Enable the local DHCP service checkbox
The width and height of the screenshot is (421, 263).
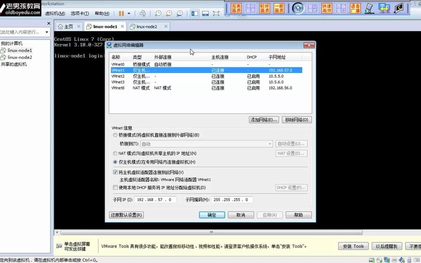pyautogui.click(x=115, y=187)
